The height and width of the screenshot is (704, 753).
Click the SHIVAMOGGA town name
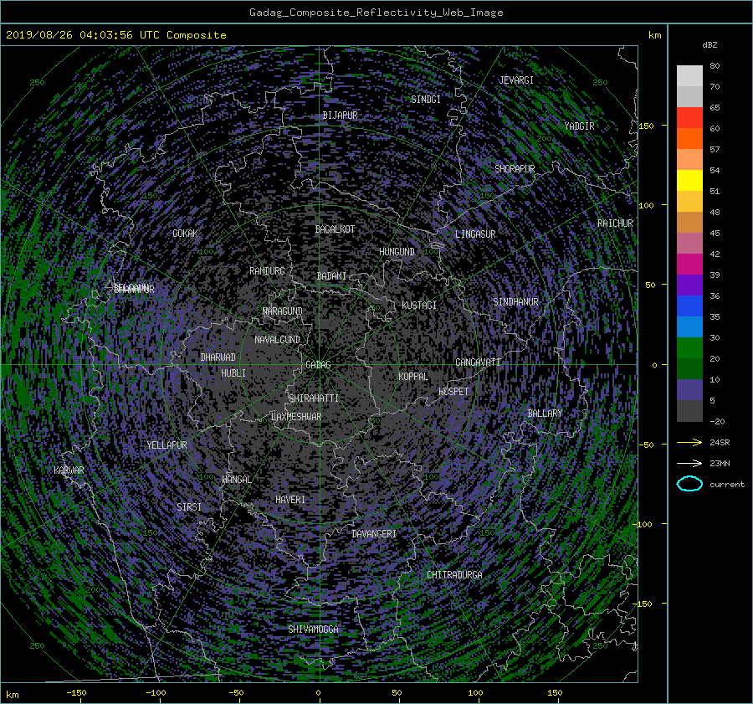pyautogui.click(x=313, y=629)
